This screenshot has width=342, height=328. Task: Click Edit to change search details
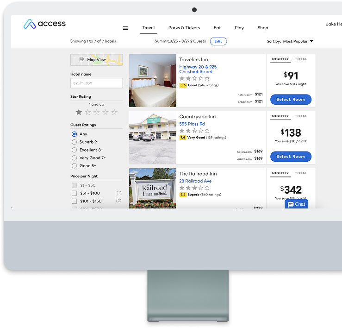coord(218,41)
